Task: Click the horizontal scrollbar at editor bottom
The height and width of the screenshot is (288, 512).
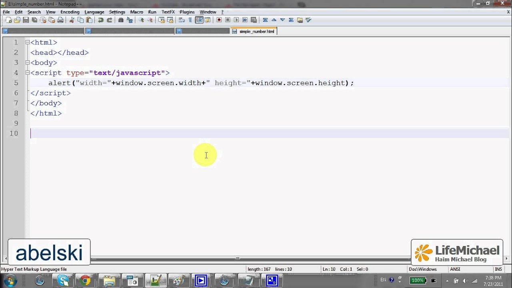Action: pos(238,258)
